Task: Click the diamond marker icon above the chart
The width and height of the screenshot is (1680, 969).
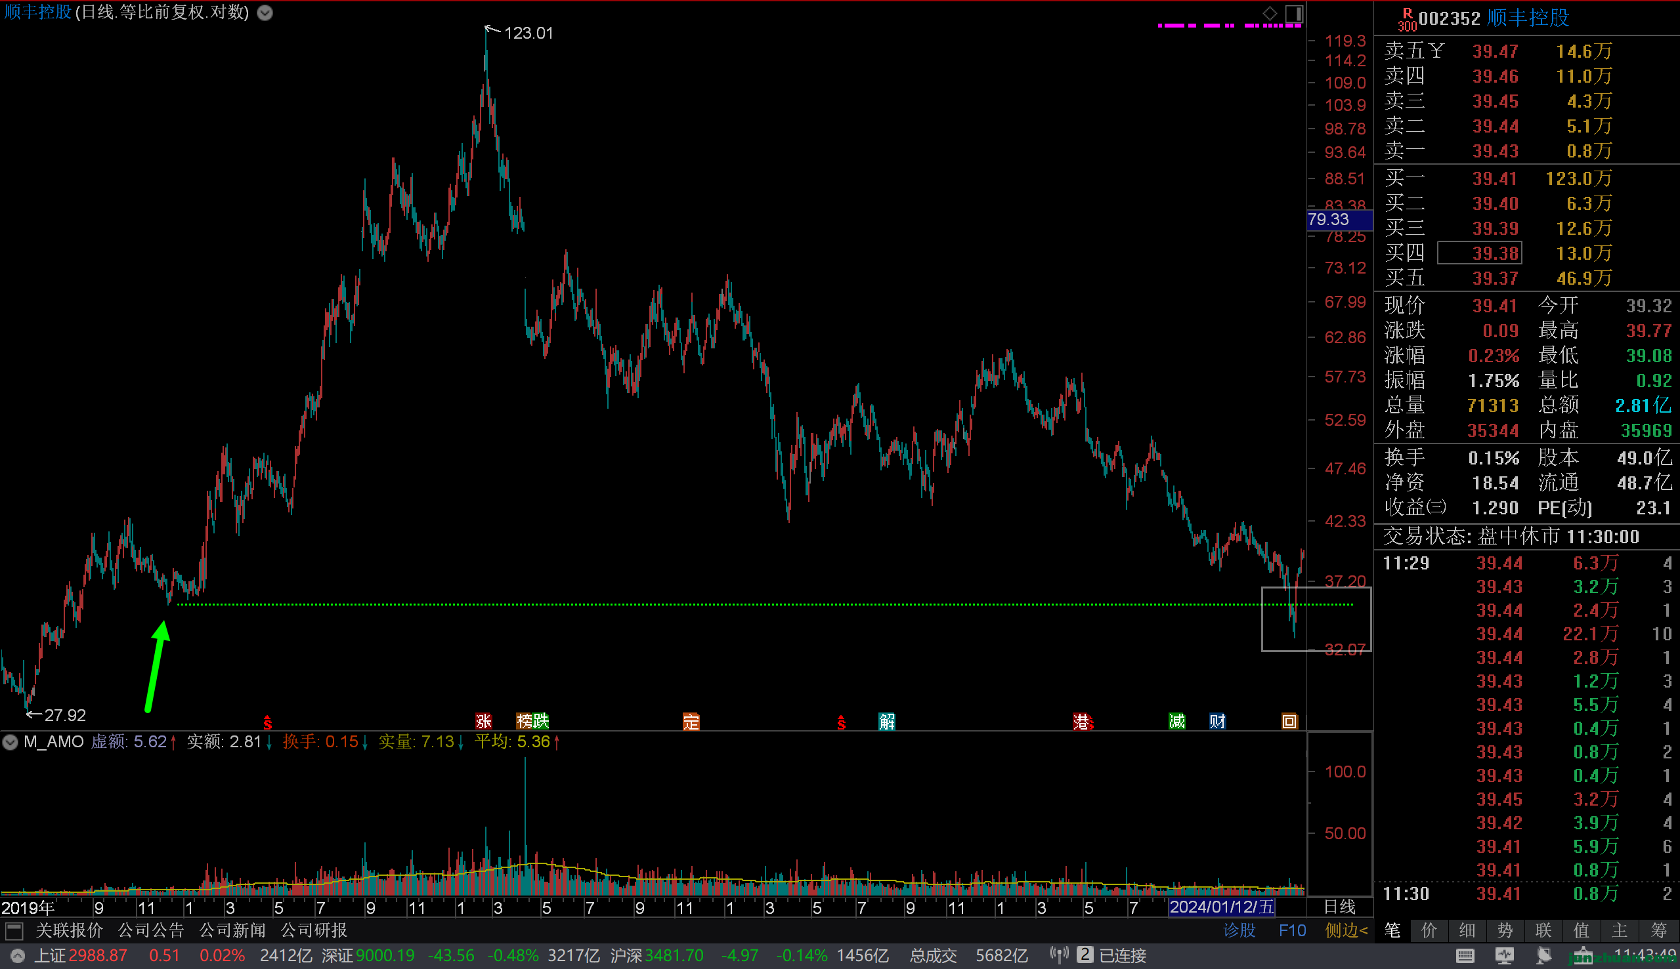Action: tap(1270, 13)
